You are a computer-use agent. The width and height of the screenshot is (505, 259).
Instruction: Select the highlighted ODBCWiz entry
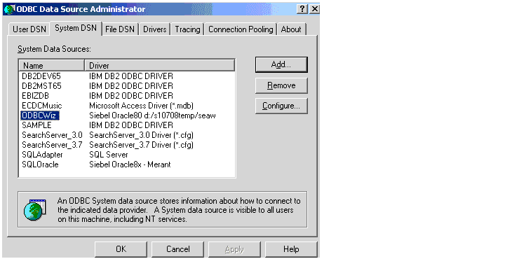40,115
